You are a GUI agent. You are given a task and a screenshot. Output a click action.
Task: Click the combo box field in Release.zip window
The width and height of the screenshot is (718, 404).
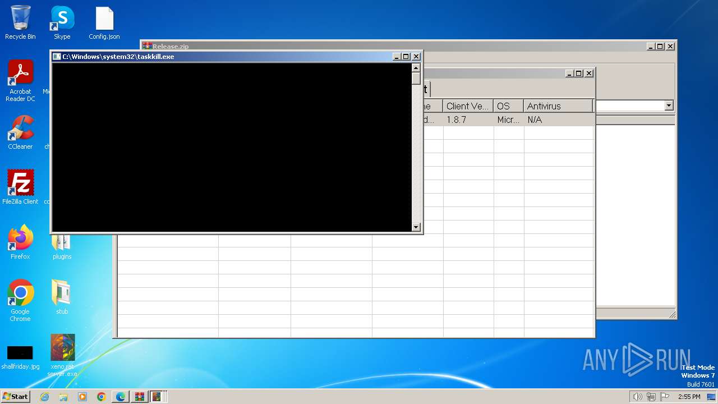(x=630, y=105)
